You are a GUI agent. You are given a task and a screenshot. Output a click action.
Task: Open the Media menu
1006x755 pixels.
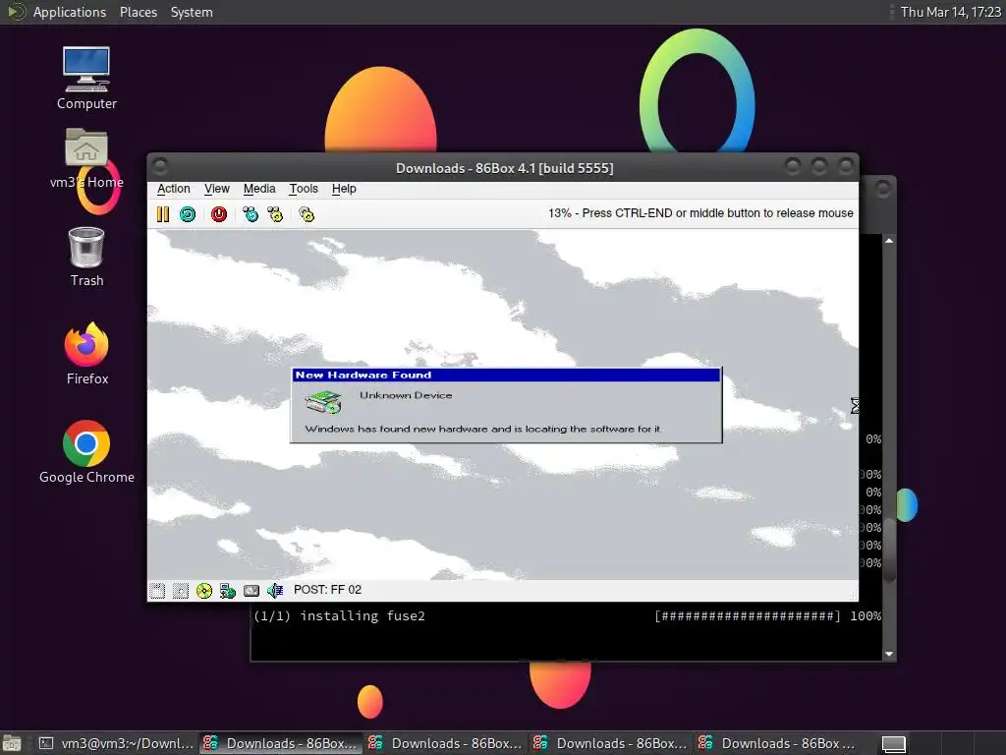click(259, 189)
